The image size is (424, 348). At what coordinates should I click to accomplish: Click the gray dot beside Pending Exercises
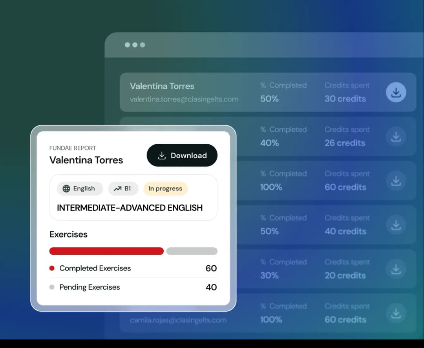tap(52, 287)
